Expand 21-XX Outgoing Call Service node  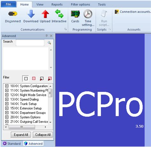7,121
